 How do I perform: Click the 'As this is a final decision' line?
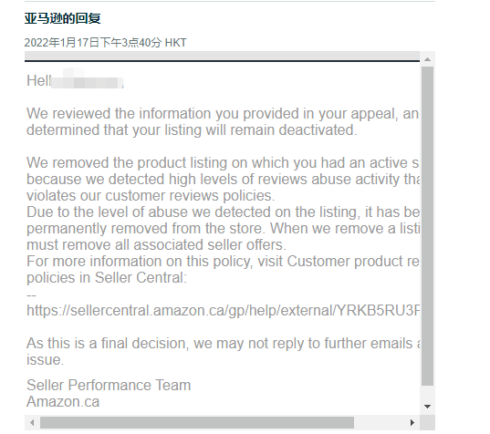[x=224, y=344]
